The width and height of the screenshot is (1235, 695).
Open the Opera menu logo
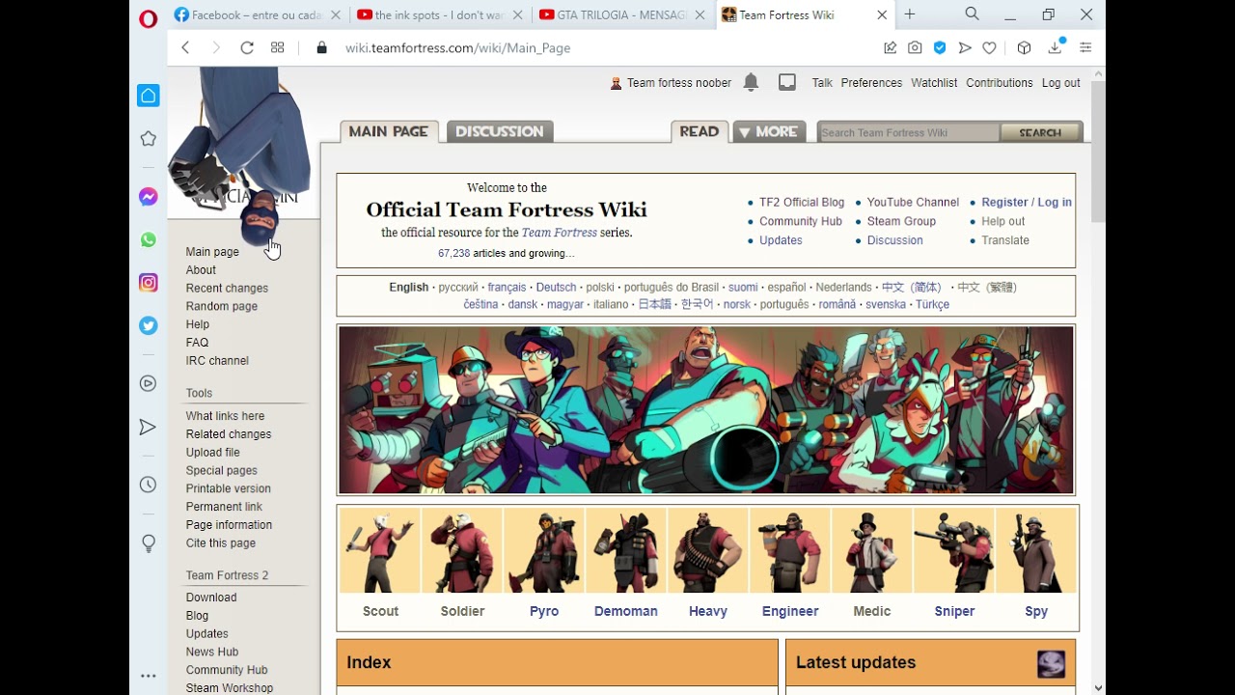coord(148,18)
